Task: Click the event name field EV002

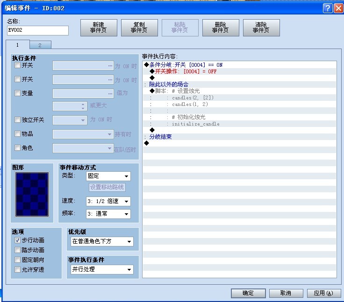Action: coord(38,30)
